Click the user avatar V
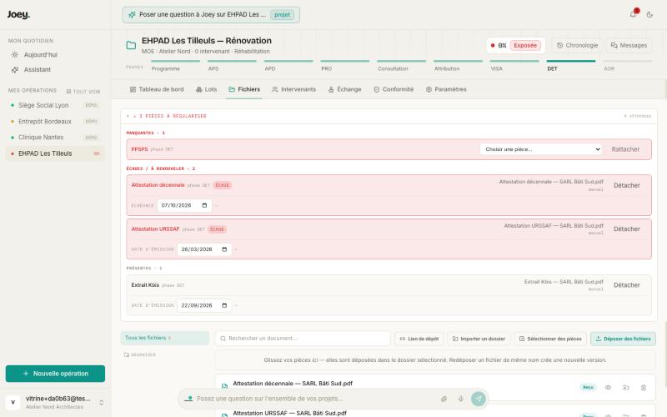 point(13,402)
